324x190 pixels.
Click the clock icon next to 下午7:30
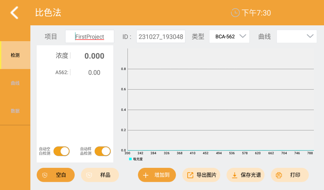pyautogui.click(x=235, y=13)
